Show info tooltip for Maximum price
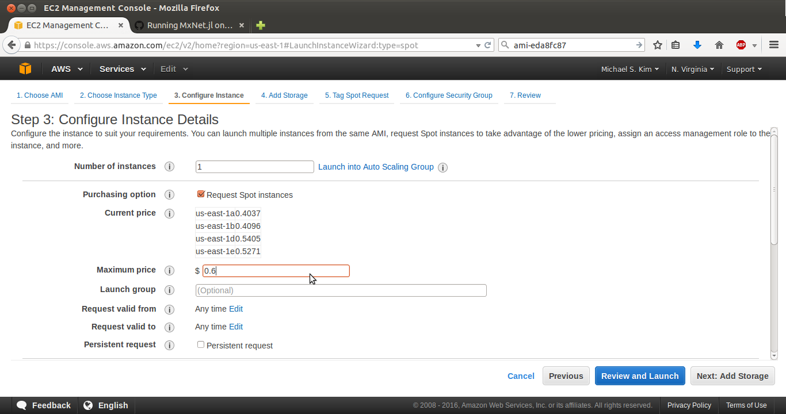Image resolution: width=786 pixels, height=414 pixels. pos(169,270)
